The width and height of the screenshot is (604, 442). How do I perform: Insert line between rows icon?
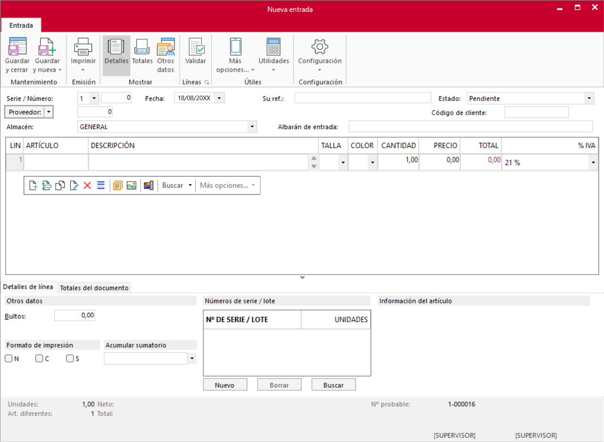pos(47,185)
